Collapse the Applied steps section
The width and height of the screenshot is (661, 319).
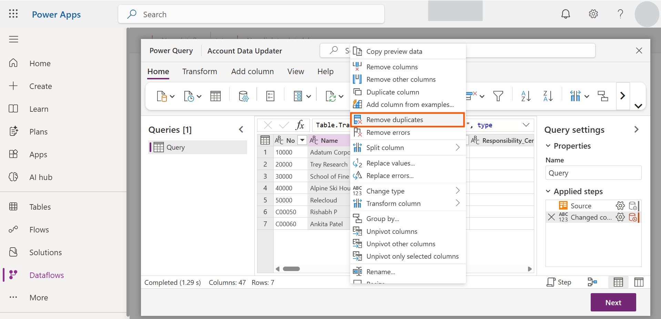point(548,191)
